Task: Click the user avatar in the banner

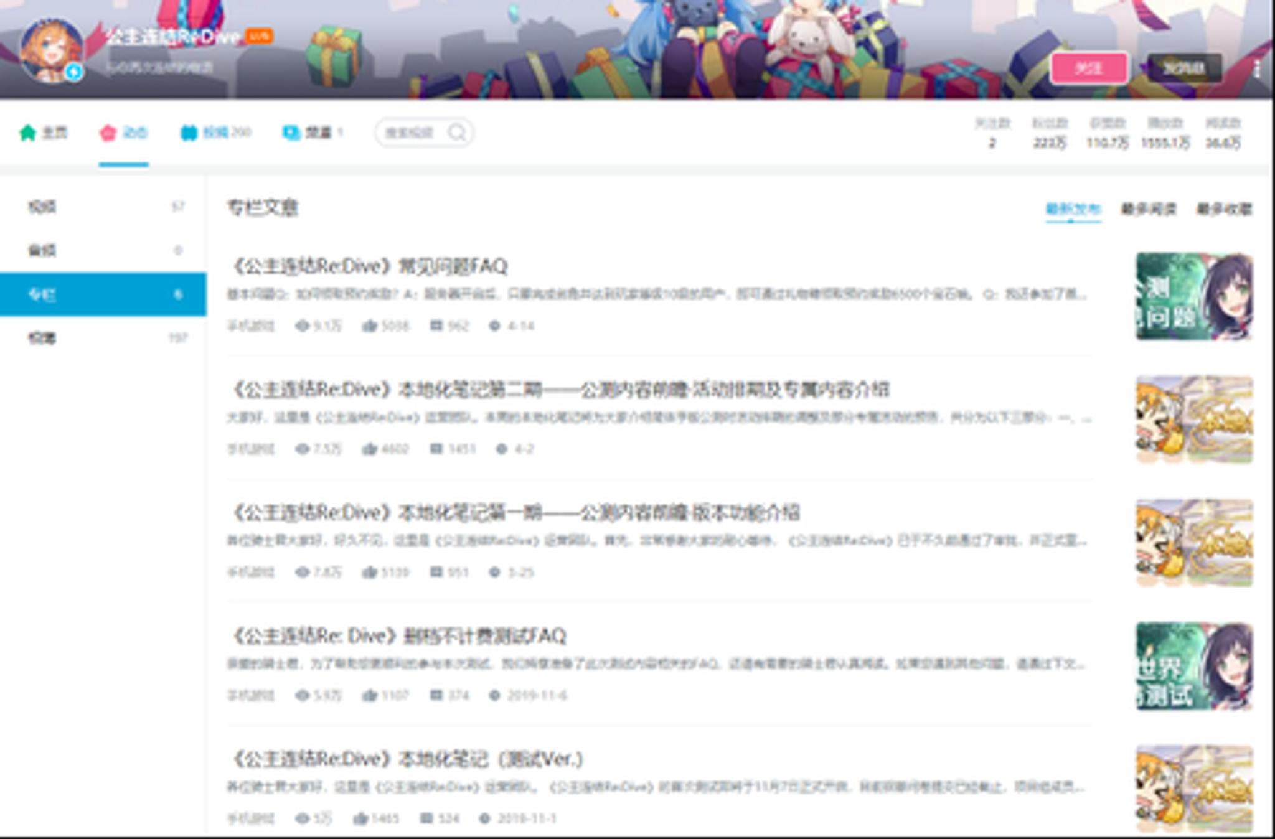Action: [51, 50]
